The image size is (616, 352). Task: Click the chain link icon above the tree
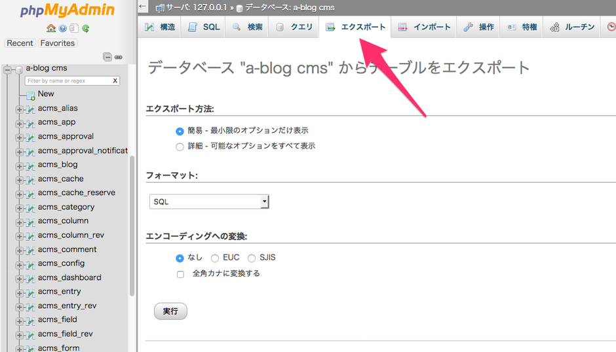click(119, 57)
